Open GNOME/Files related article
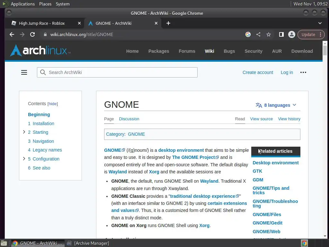Screen dimensions: 329x247 point(267,215)
